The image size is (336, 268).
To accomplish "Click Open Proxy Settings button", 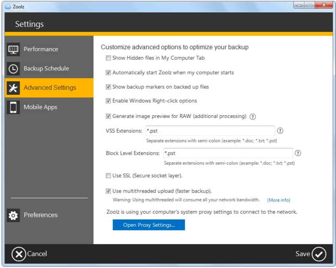I will (149, 225).
